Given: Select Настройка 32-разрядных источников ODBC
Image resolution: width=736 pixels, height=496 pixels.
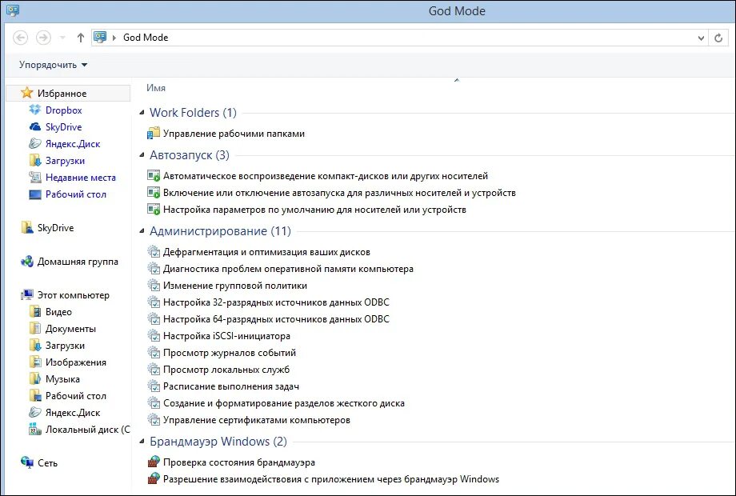Looking at the screenshot, I should click(276, 302).
